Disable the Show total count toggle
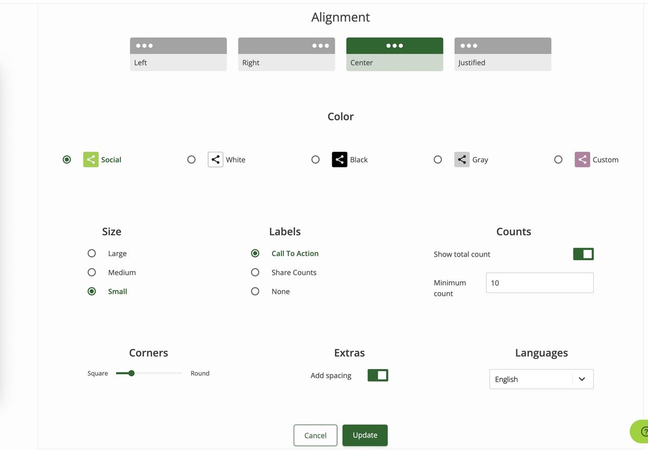 tap(583, 254)
